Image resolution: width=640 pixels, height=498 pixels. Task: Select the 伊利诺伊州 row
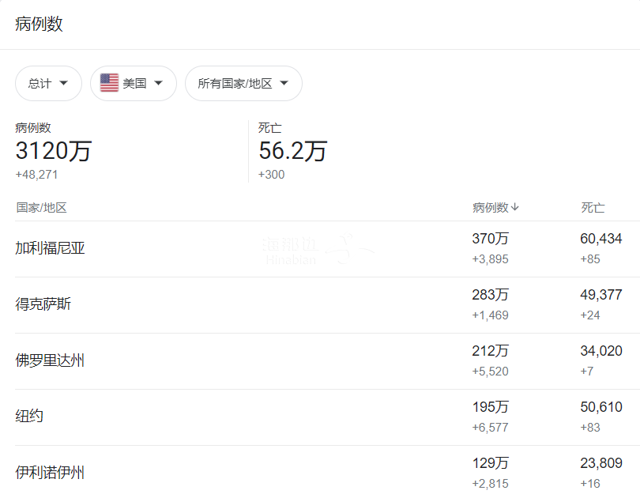coord(50,473)
